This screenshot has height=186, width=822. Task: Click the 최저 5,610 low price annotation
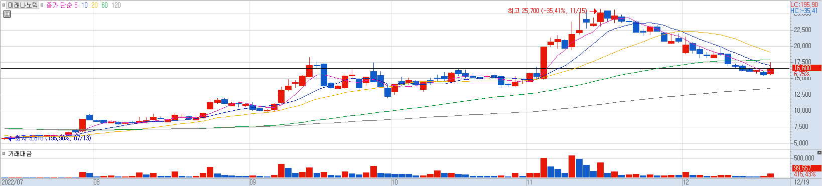[53, 138]
